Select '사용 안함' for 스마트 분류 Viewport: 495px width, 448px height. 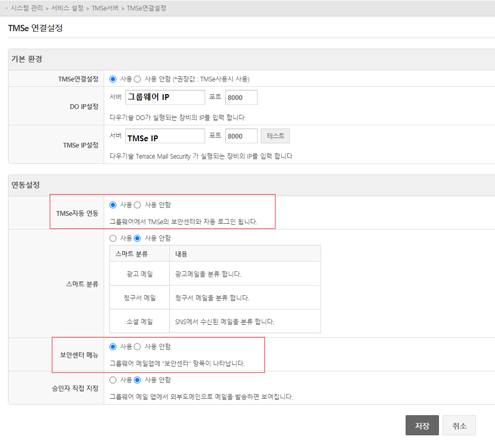tap(137, 238)
